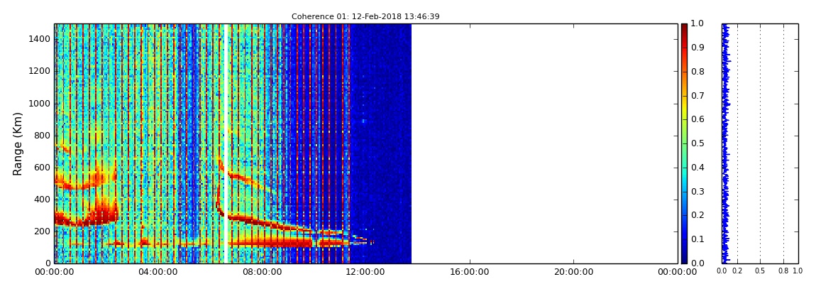Click the green middle of the colorbar
The height and width of the screenshot is (289, 816).
[684, 143]
